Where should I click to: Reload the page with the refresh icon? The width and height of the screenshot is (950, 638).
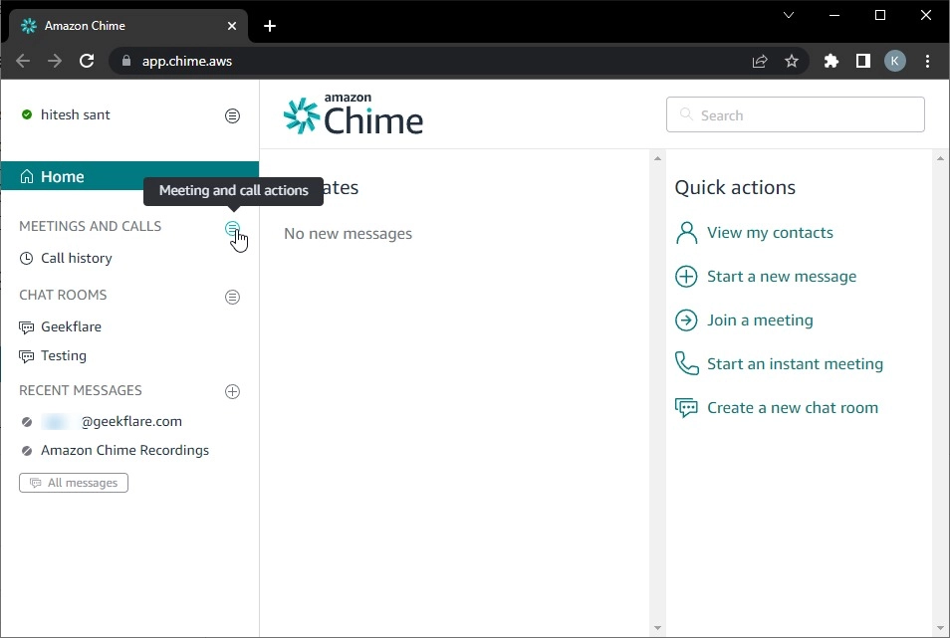(x=87, y=61)
